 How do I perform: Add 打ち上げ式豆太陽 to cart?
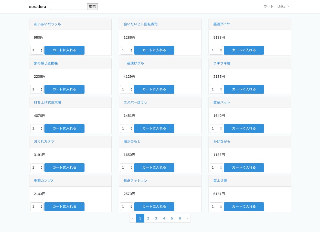click(x=64, y=129)
